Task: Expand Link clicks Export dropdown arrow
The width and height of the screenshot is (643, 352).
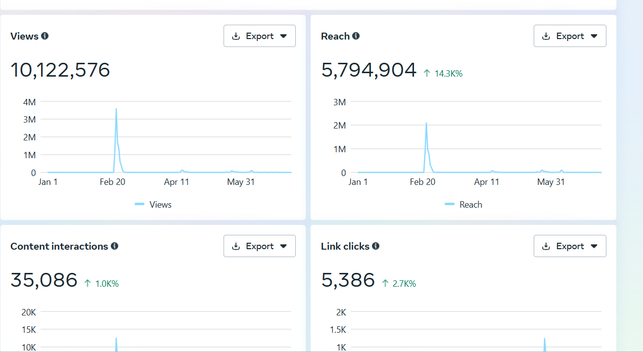Action: tap(594, 246)
